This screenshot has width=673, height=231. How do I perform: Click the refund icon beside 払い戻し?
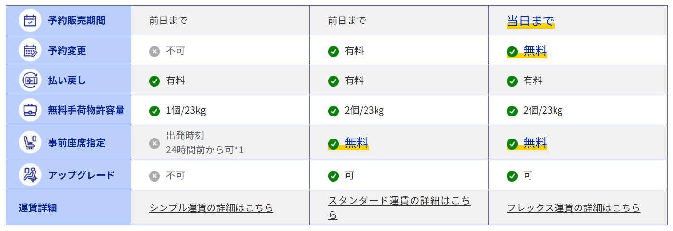coord(30,80)
